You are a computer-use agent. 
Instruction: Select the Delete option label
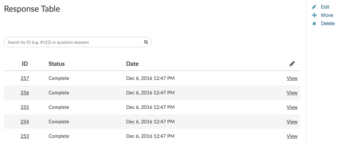(328, 24)
